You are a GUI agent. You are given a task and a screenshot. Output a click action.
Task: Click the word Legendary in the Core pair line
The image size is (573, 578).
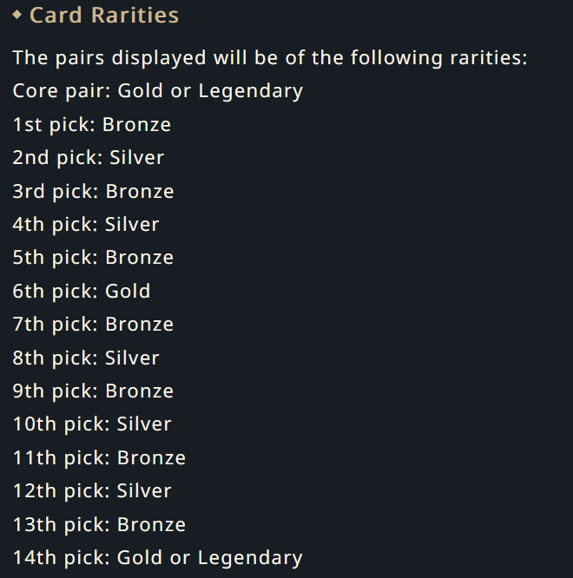pyautogui.click(x=251, y=91)
